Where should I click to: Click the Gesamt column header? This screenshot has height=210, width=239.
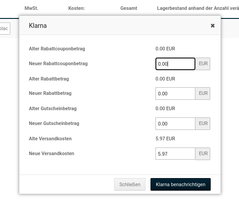pos(128,8)
